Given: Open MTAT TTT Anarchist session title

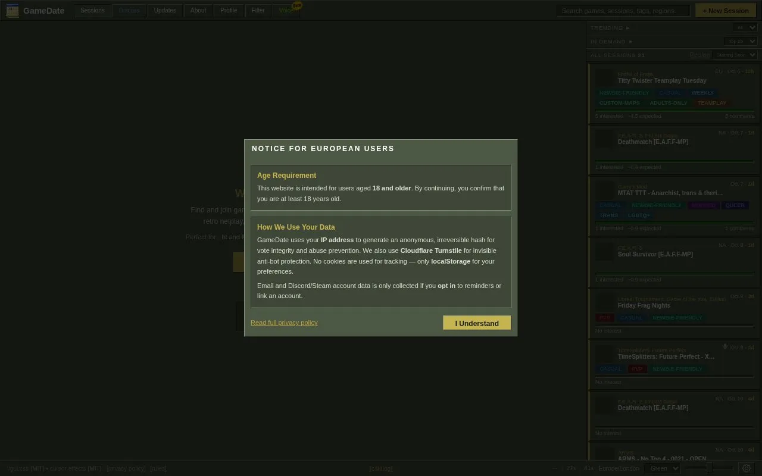Looking at the screenshot, I should [x=670, y=193].
